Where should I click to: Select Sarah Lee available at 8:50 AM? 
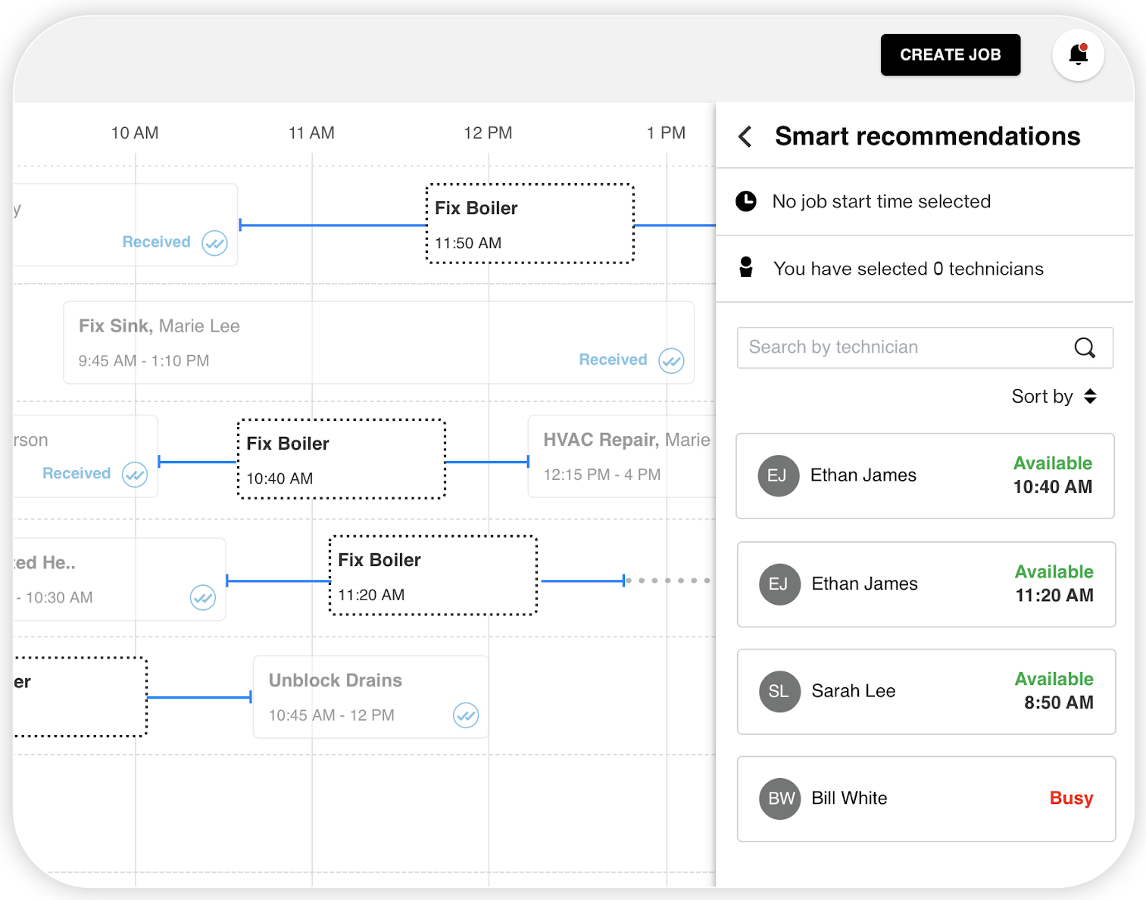click(x=926, y=692)
